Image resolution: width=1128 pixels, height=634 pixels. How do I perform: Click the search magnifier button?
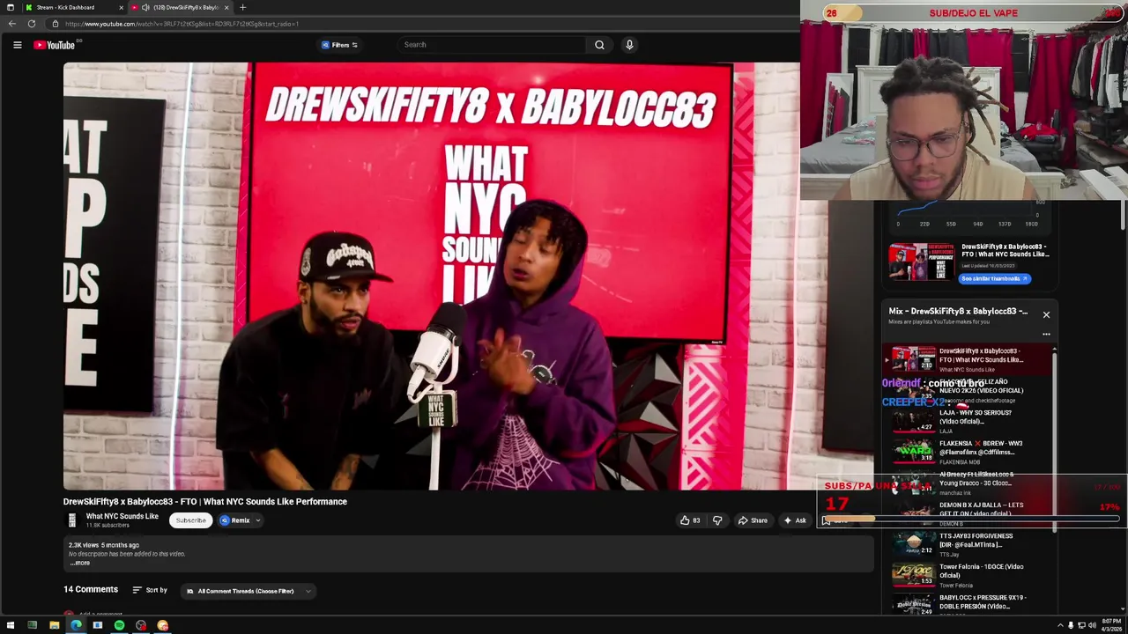(599, 45)
